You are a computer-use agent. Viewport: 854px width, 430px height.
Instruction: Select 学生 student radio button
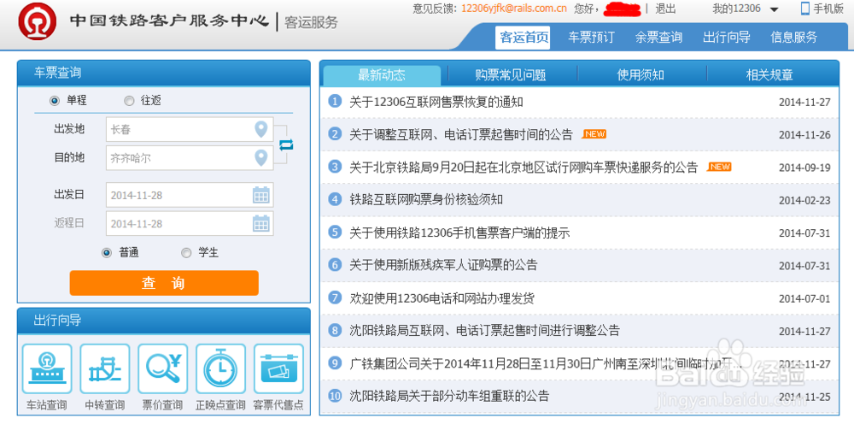coord(186,253)
